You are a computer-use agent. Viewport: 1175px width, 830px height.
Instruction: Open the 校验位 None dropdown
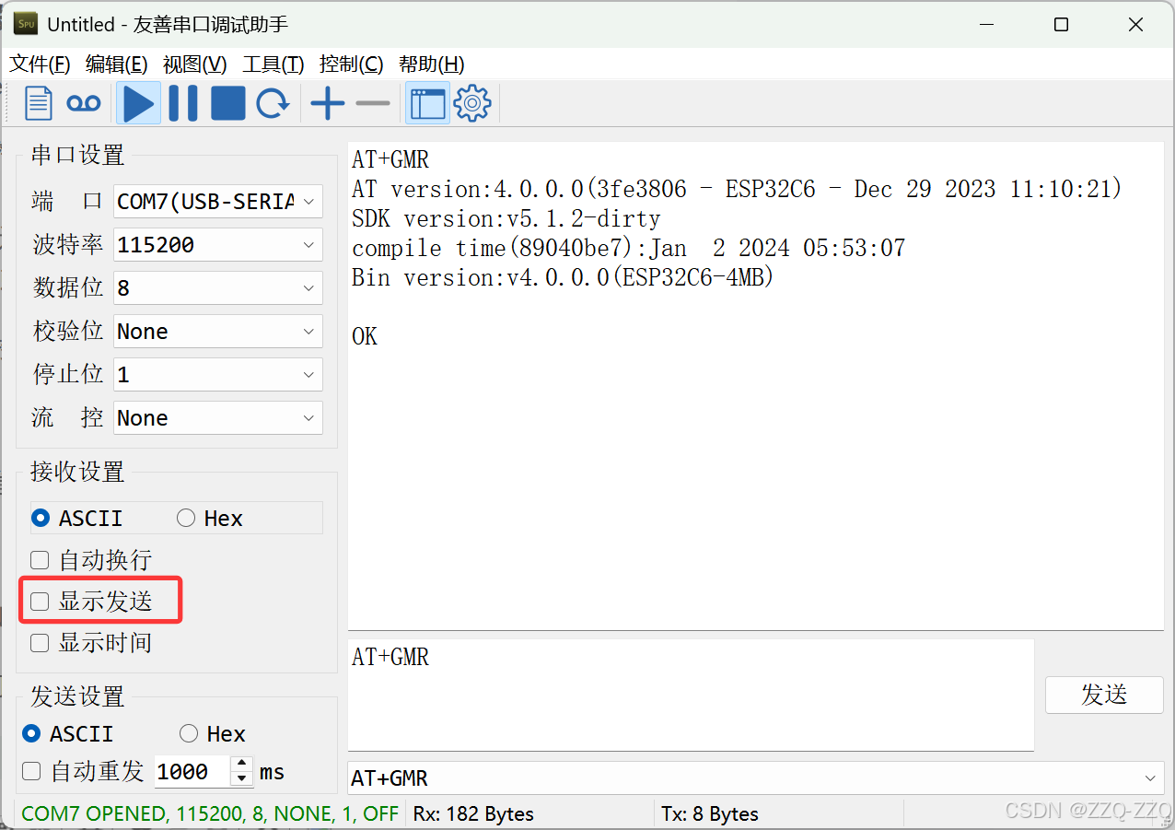click(x=218, y=332)
